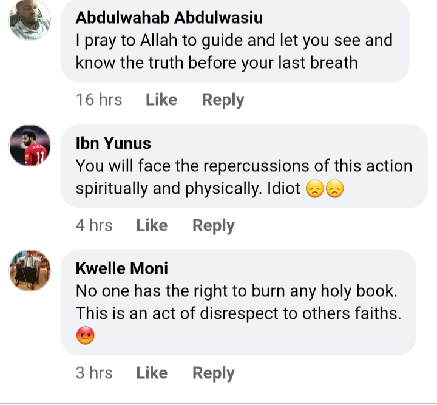437x405 pixels.
Task: Click the comment about burning any holy book
Action: [237, 302]
